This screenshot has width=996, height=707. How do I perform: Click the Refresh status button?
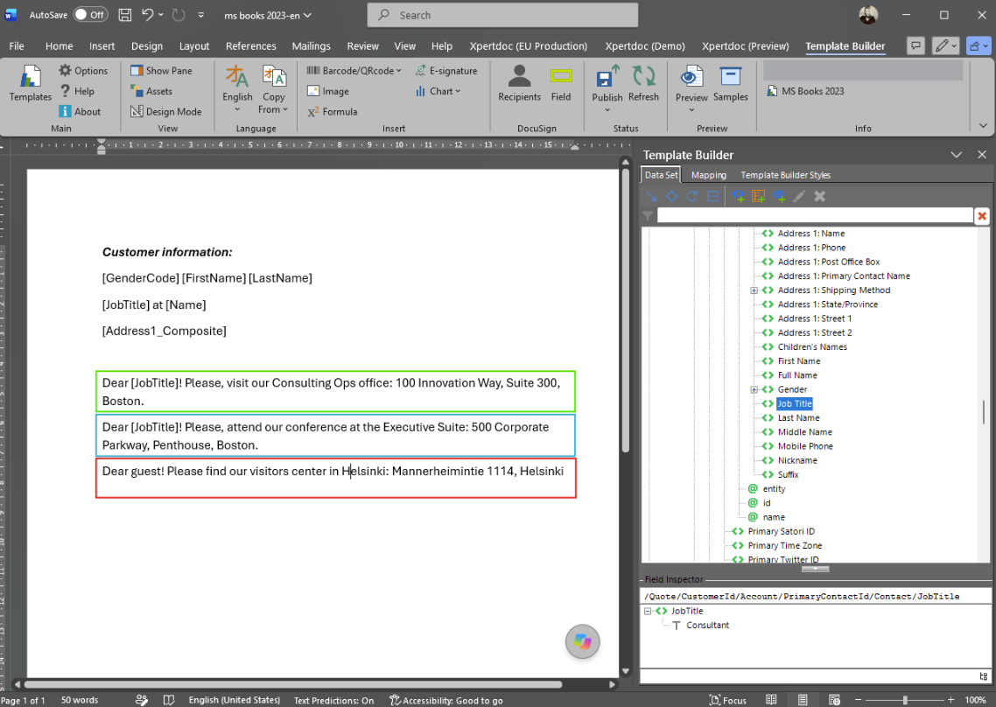(x=643, y=83)
